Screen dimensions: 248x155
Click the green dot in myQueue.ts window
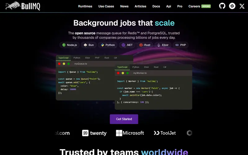point(69,64)
